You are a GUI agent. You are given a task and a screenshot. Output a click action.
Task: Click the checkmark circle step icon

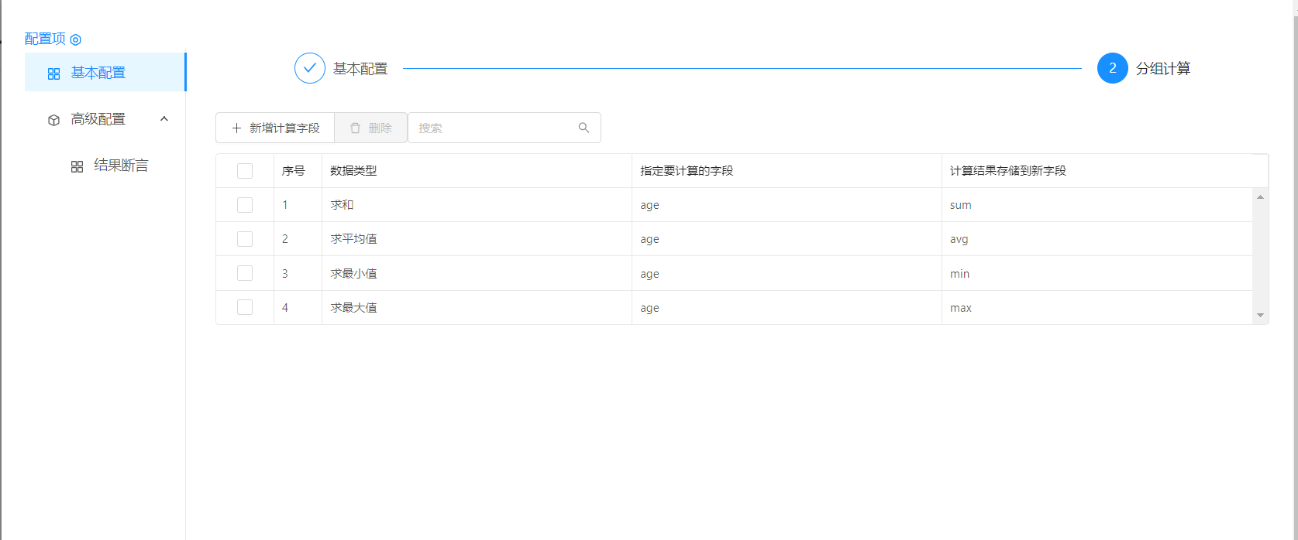pos(309,68)
